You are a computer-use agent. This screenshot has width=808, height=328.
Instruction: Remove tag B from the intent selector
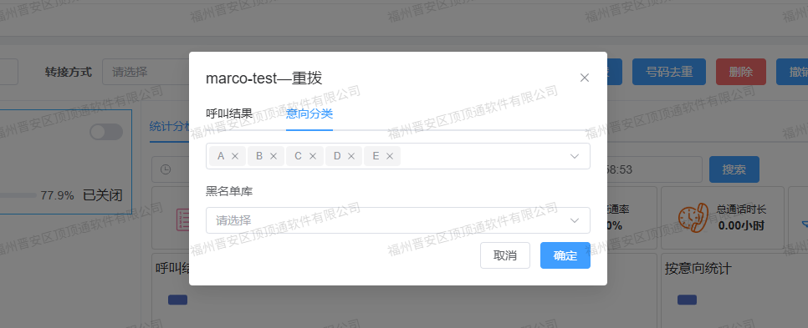pyautogui.click(x=274, y=156)
